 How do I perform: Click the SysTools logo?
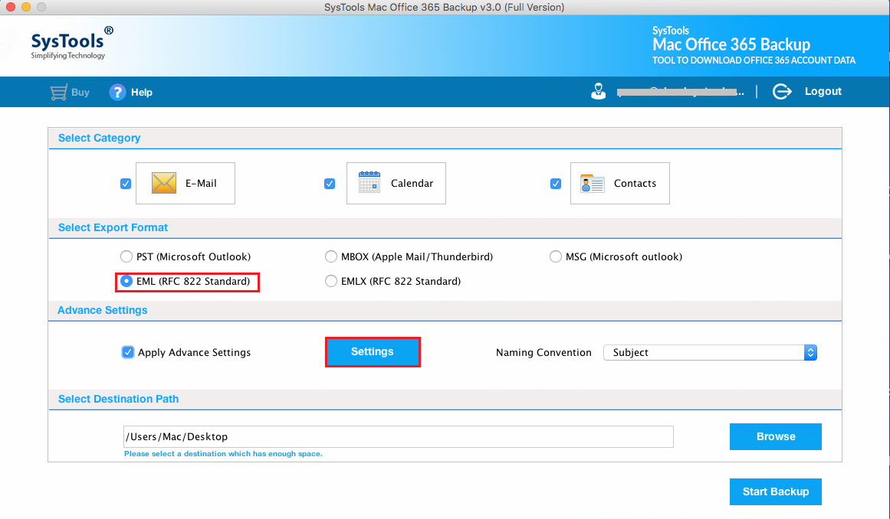(x=71, y=43)
